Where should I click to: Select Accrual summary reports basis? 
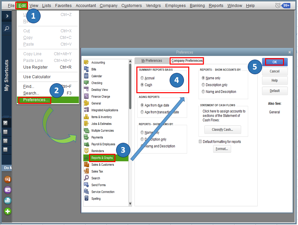(147, 78)
